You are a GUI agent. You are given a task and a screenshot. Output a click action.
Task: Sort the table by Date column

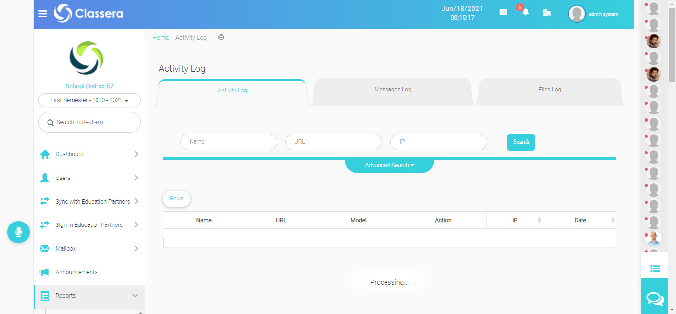[580, 220]
